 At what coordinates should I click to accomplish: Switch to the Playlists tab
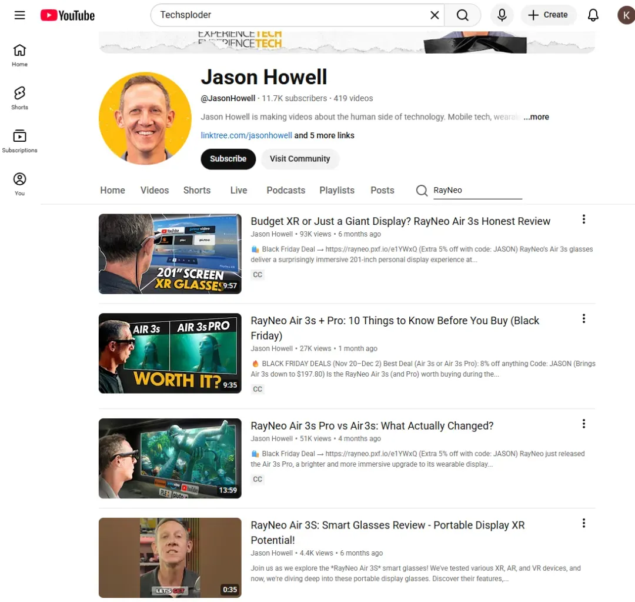tap(337, 190)
